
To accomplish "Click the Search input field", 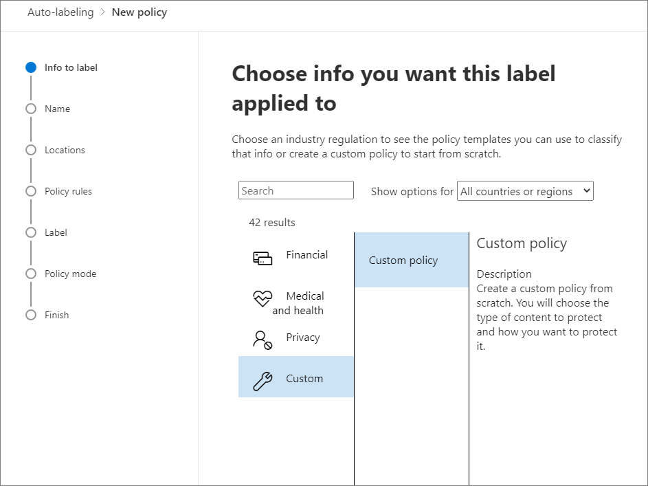I will tap(295, 190).
